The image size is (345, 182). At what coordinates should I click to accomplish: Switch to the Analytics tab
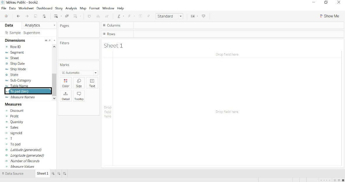point(32,25)
